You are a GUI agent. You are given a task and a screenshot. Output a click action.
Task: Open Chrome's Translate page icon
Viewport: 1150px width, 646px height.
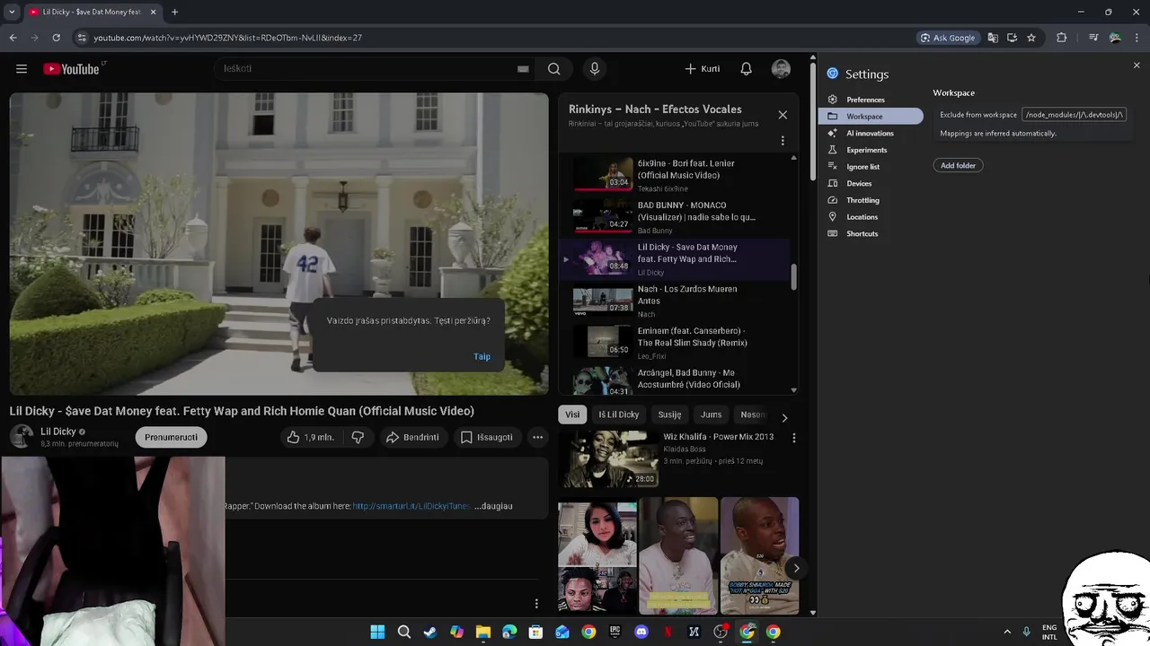coord(993,38)
